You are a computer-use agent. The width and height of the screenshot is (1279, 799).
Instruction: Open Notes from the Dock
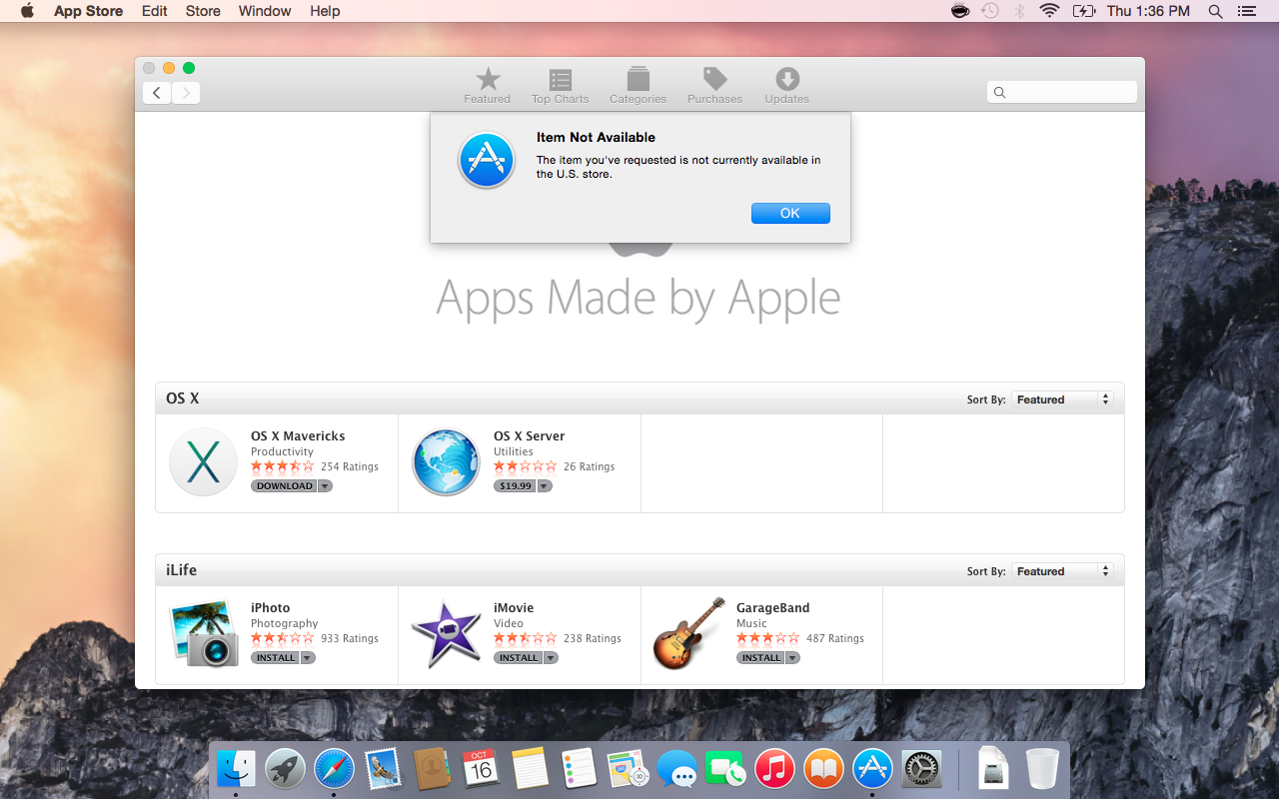tap(531, 768)
